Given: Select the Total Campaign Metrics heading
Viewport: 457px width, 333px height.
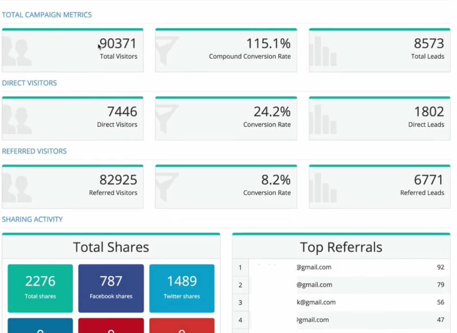Looking at the screenshot, I should [47, 15].
